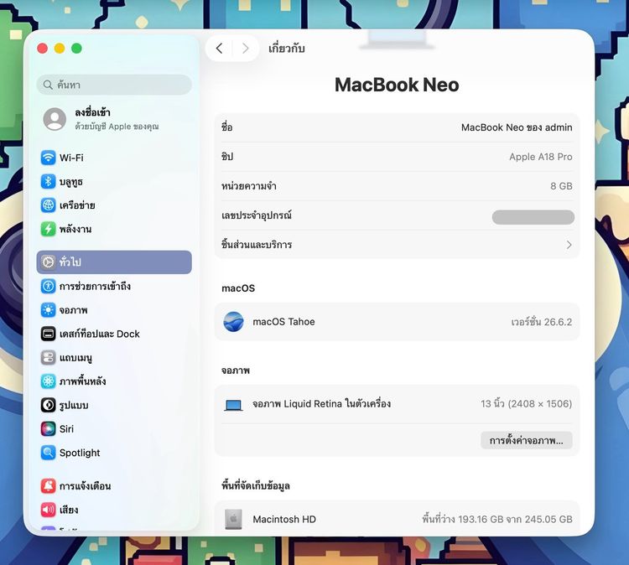Open Notifications (การแจ้งเตือน) bell icon
The width and height of the screenshot is (629, 565).
click(x=48, y=486)
